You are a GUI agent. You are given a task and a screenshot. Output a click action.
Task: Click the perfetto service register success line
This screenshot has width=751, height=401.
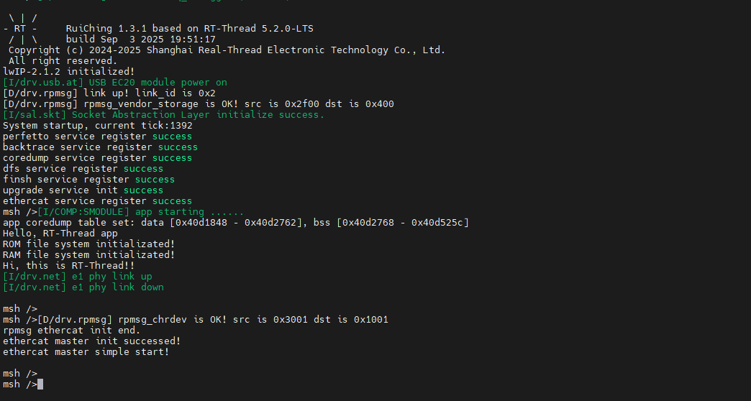coord(97,137)
